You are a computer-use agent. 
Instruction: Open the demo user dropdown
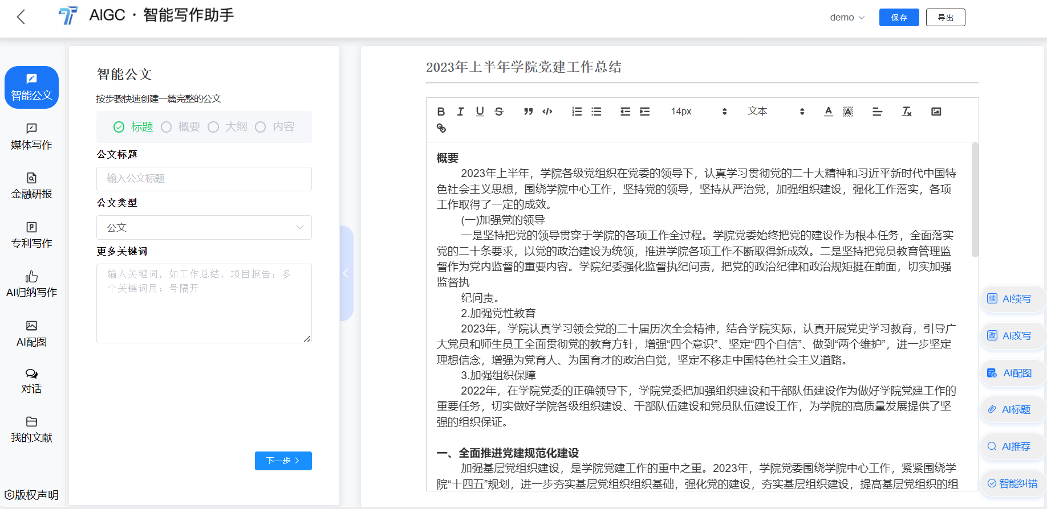click(x=847, y=18)
